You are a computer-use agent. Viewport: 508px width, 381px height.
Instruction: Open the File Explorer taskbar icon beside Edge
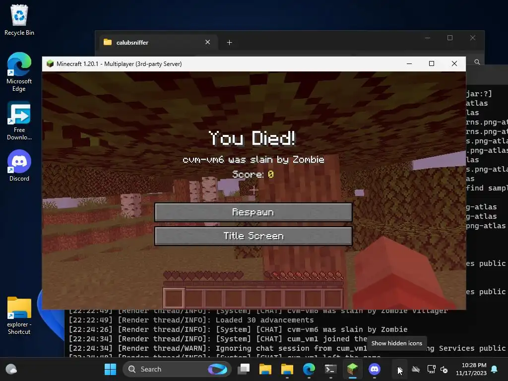coord(287,369)
